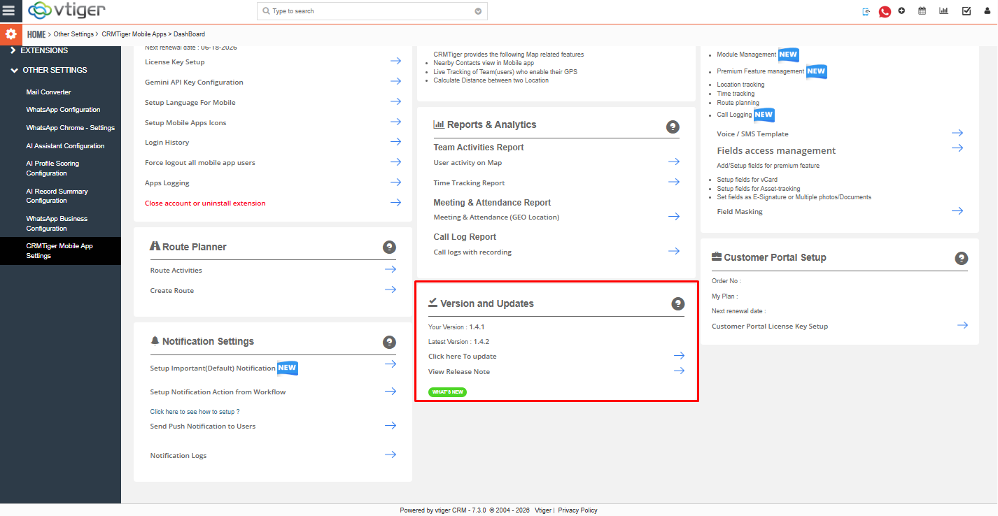The height and width of the screenshot is (516, 998).
Task: Click arrow next to Customer Portal License Key Setup
Action: click(963, 325)
